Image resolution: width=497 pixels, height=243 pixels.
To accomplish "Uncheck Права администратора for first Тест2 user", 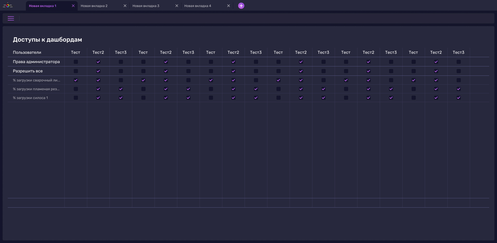I will pos(98,62).
